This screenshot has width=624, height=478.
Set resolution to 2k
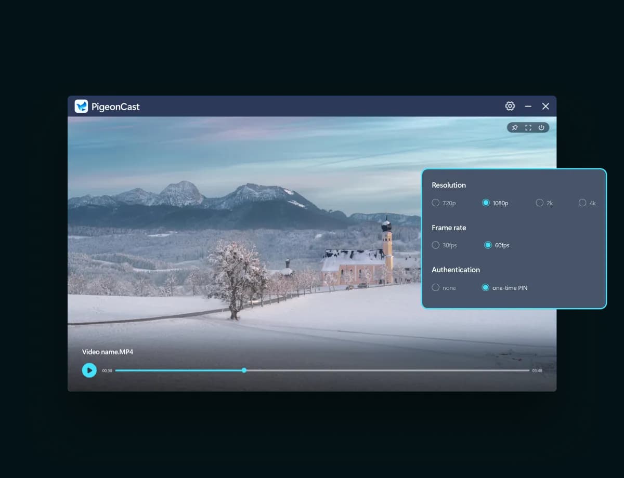click(540, 203)
